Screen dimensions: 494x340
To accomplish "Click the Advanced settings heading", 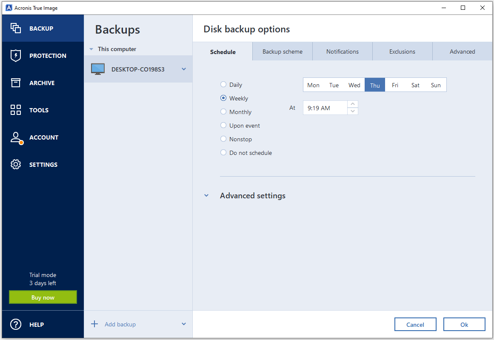I will (253, 196).
